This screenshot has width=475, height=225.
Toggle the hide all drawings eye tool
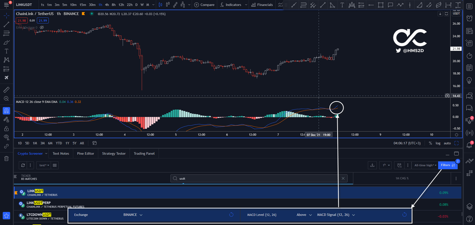coord(6,137)
